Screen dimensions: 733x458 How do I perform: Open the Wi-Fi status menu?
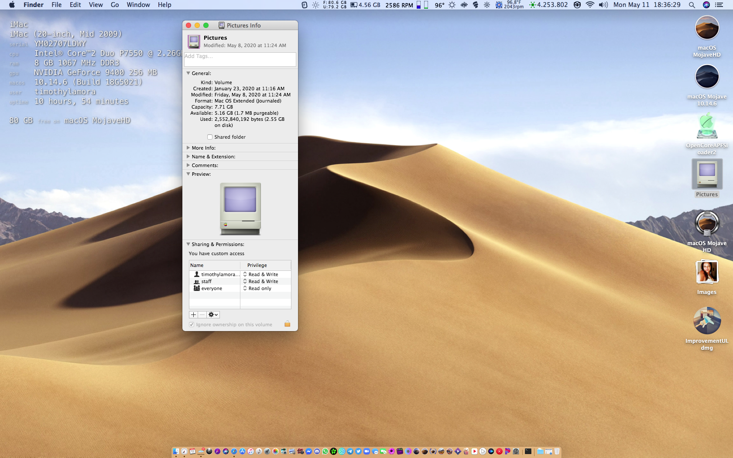[x=590, y=5]
